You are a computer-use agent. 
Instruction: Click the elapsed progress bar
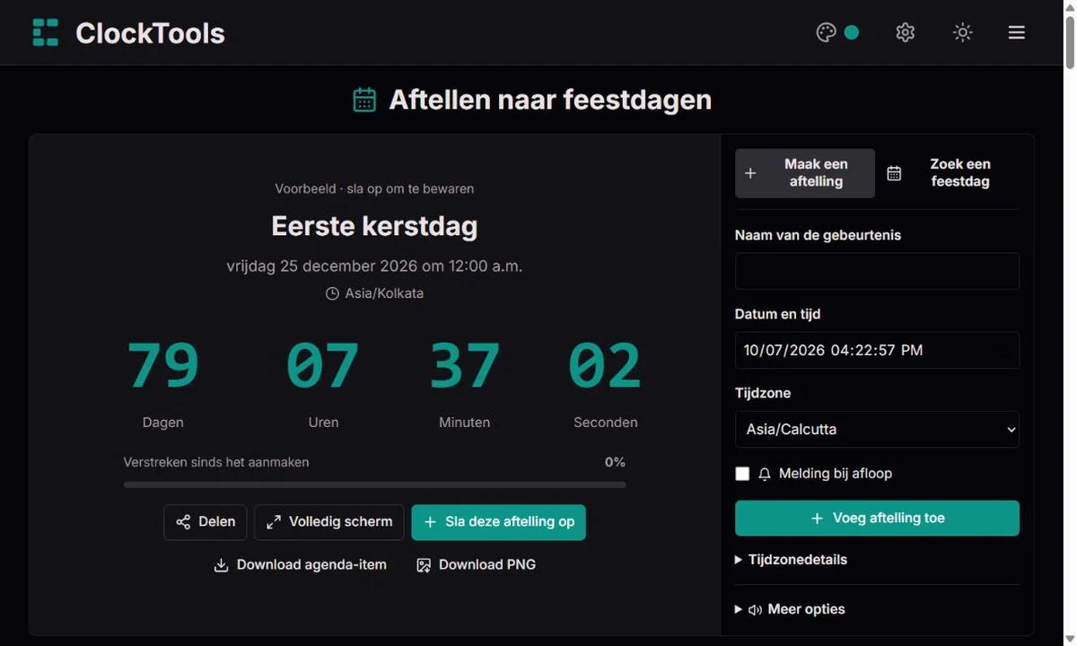tap(375, 484)
